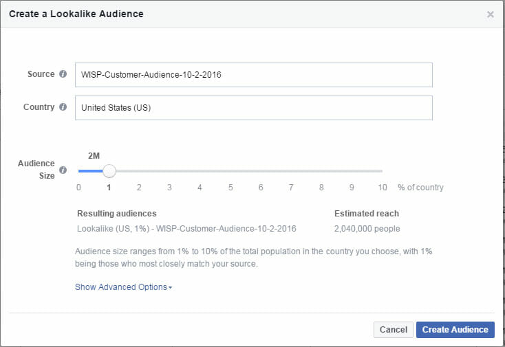The image size is (505, 347).
Task: Click the slider track at 7 percent
Action: [x=291, y=171]
